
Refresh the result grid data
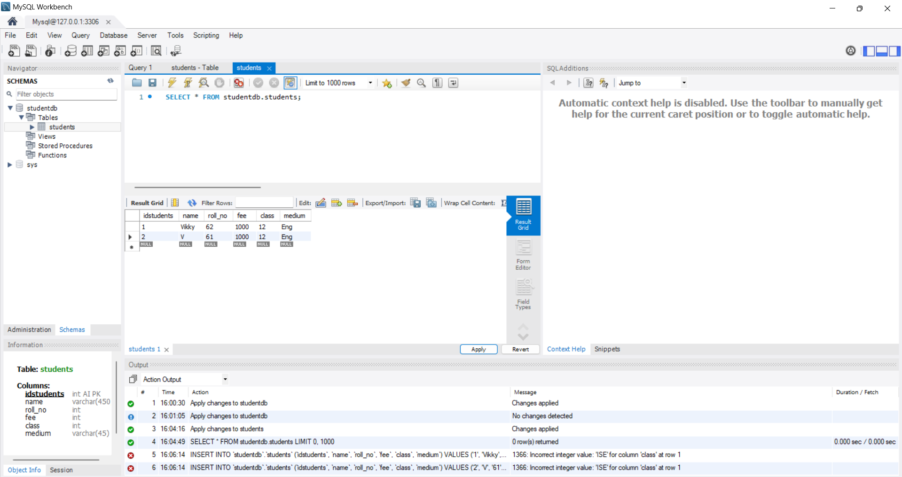[192, 203]
